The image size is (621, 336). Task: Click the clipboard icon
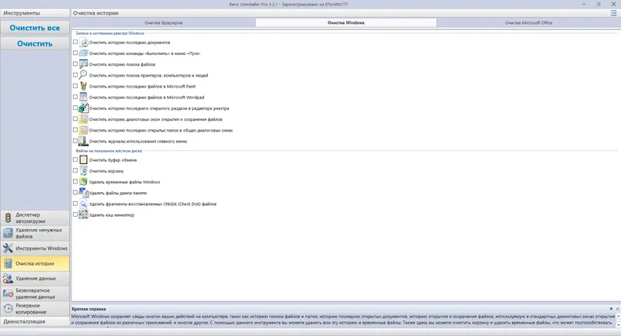click(x=83, y=160)
